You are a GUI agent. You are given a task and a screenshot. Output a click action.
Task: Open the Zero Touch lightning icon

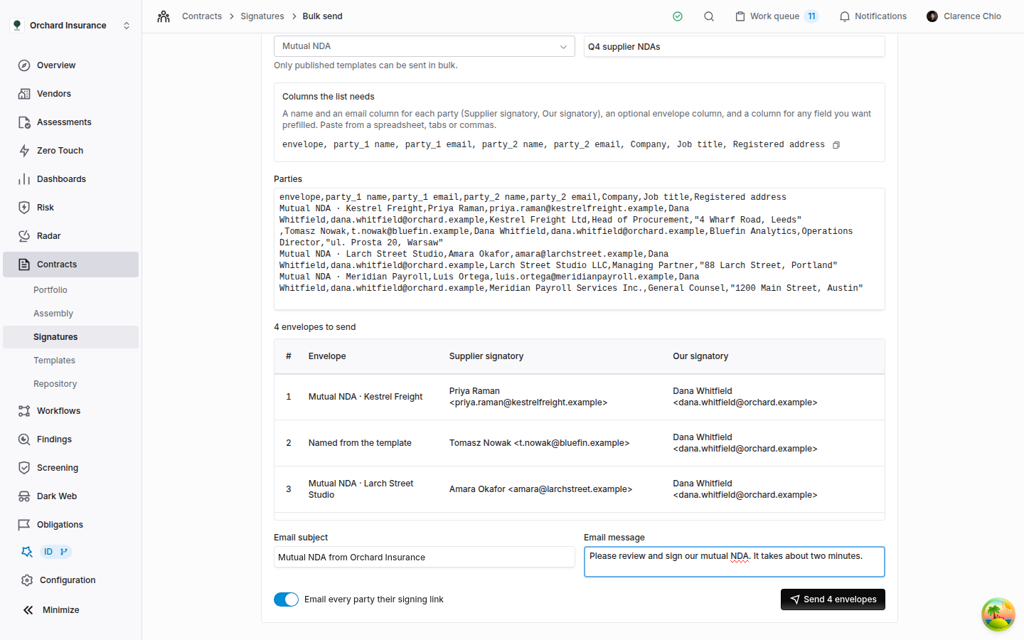[x=24, y=151]
